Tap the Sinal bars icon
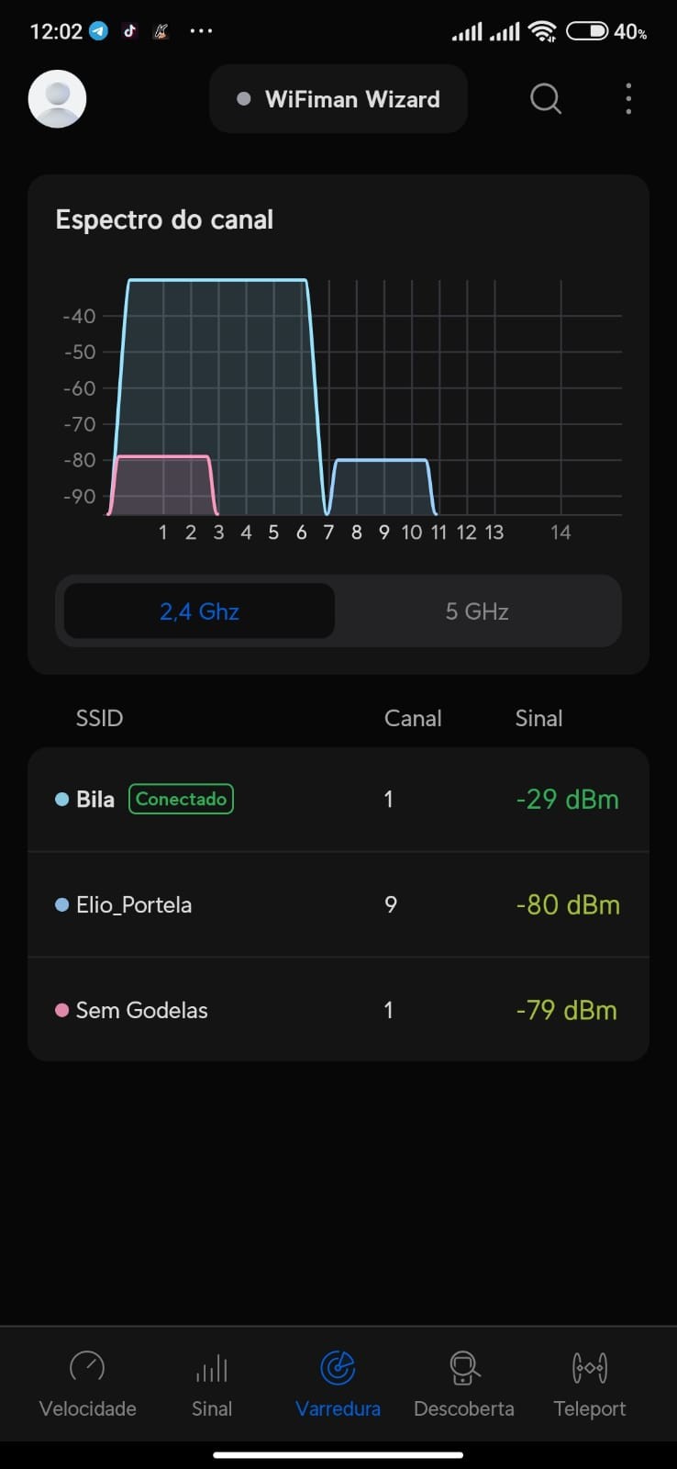The width and height of the screenshot is (677, 1469). tap(211, 1369)
